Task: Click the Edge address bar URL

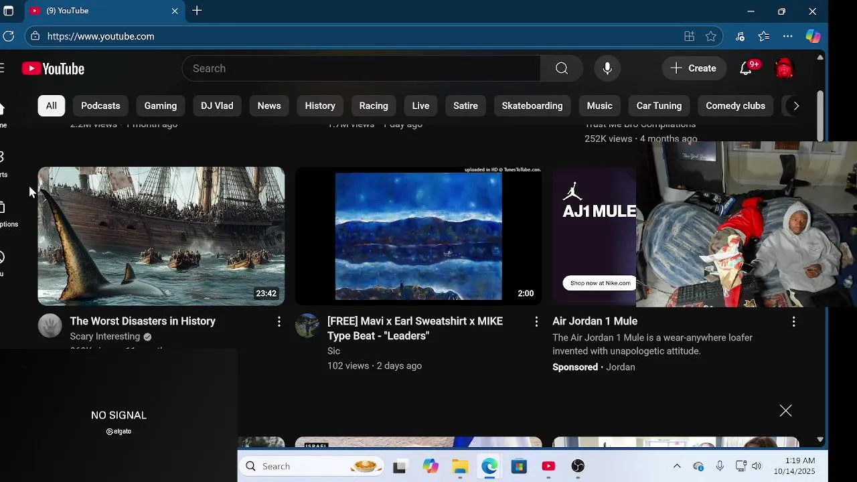Action: click(x=100, y=36)
